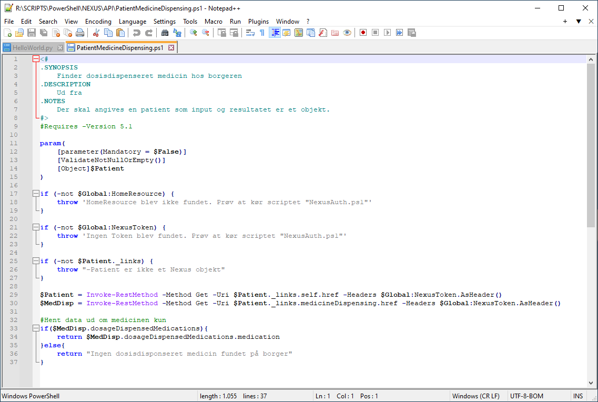The height and width of the screenshot is (402, 598).
Task: Toggle the indent guide toolbar button
Action: 275,33
